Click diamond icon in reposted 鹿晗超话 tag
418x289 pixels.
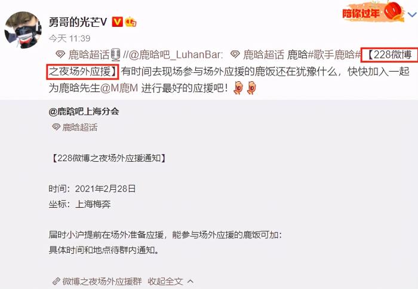(x=56, y=127)
